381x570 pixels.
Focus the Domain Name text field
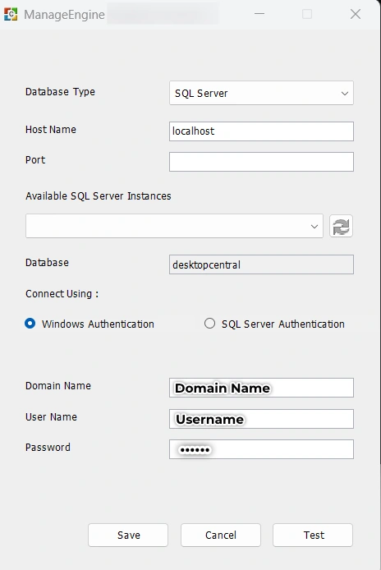tap(261, 388)
